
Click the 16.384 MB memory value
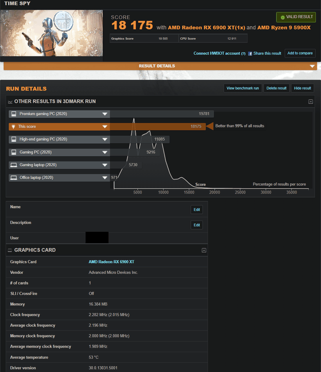click(98, 304)
